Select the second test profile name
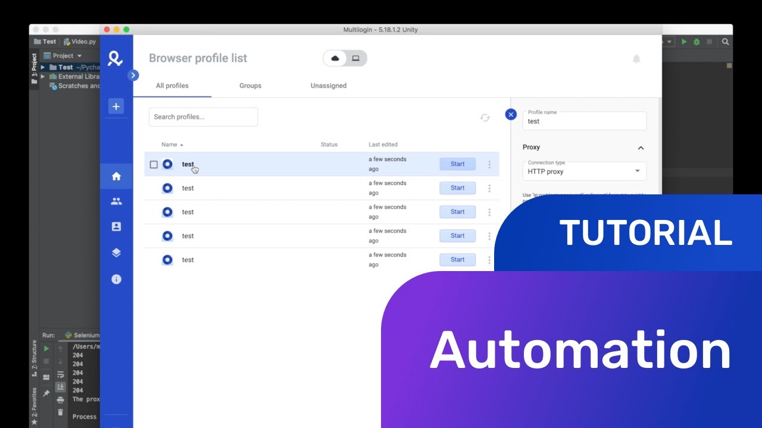Screen dimensions: 762x428 tap(188, 188)
